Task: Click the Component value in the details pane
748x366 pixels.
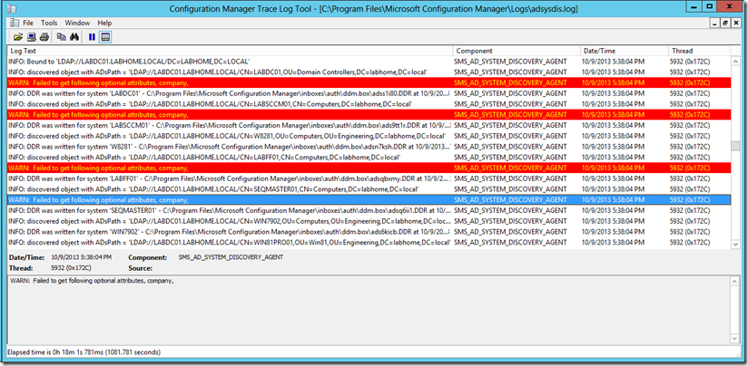Action: coord(231,257)
